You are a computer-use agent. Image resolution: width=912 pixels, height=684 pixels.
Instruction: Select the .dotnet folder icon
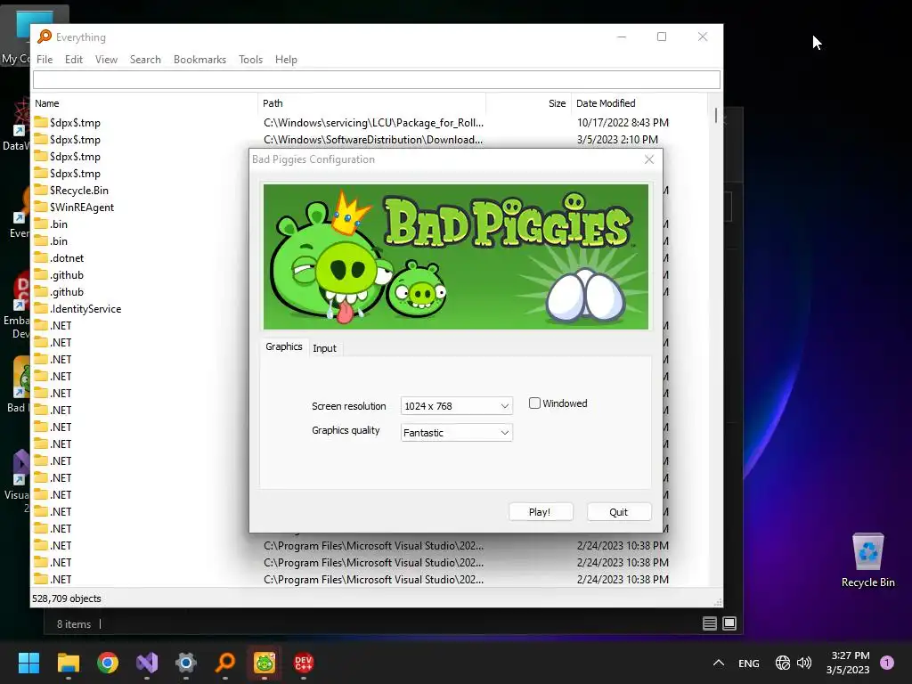point(41,257)
